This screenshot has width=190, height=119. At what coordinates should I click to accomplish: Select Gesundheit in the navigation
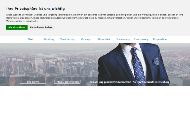(x=104, y=39)
